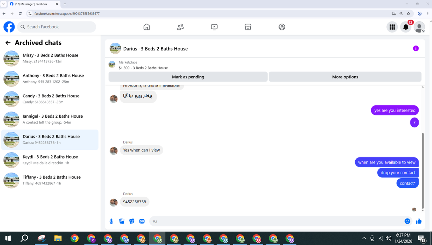The width and height of the screenshot is (432, 245).
Task: Show hidden system tray icons
Action: 364,239
